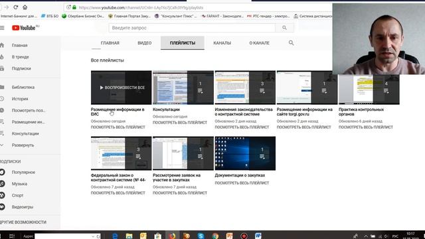Expand the sidebar list with Развернуть
The width and height of the screenshot is (425, 239).
pyautogui.click(x=23, y=145)
